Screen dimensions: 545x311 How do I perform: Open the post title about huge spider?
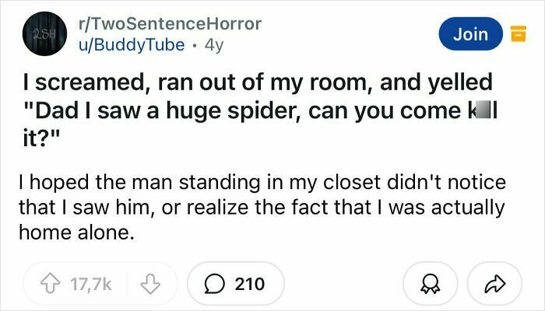259,110
